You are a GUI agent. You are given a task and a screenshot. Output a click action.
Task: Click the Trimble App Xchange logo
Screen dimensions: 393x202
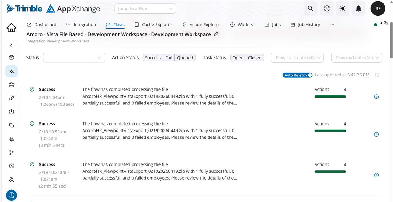[53, 8]
